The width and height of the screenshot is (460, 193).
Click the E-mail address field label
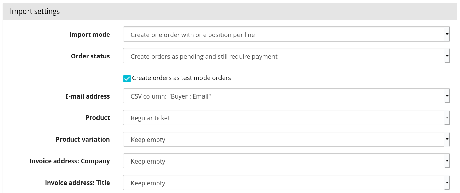point(87,96)
